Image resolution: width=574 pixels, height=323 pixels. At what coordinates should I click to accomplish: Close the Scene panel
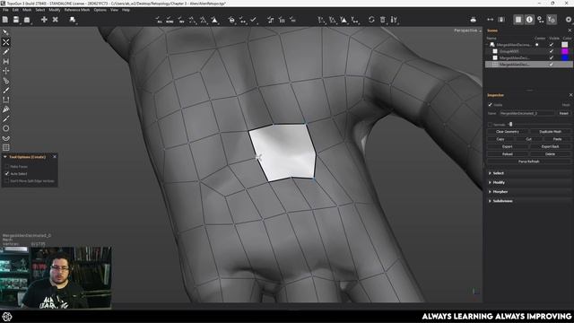570,31
